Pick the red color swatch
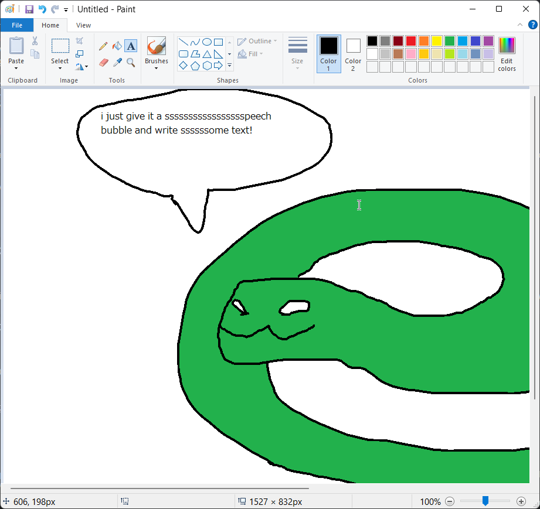This screenshot has height=509, width=540. click(x=411, y=41)
